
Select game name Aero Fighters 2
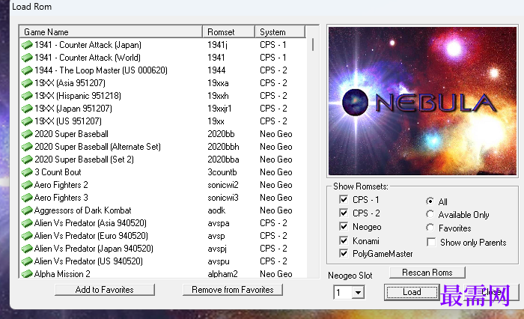(x=61, y=185)
